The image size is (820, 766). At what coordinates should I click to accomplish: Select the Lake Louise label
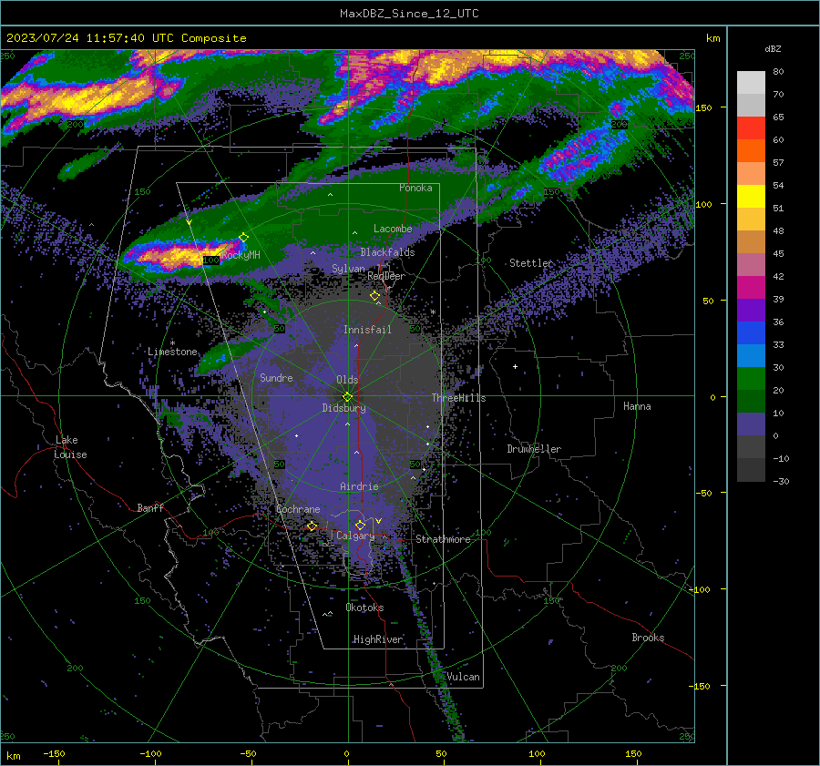[71, 447]
